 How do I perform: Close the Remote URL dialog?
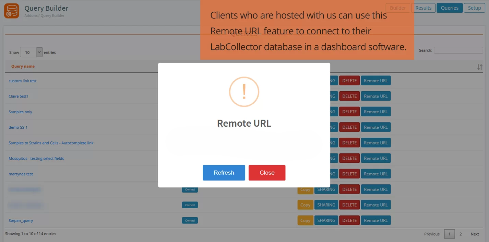[267, 173]
